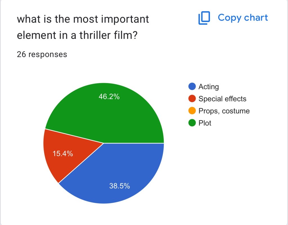Click the Copy chart clipboard icon
The image size is (288, 225).
[x=204, y=18]
